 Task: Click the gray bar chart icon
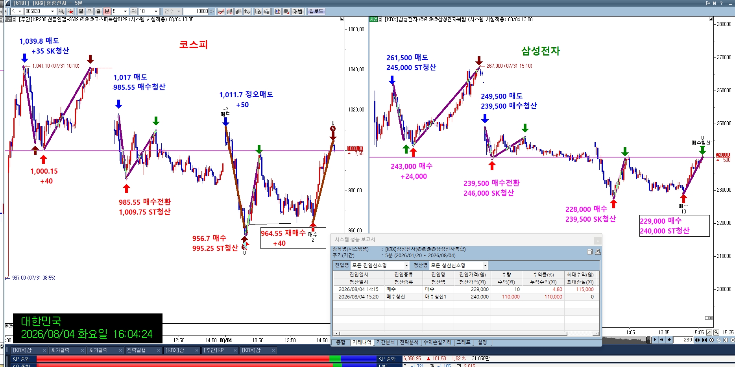[x=238, y=11]
